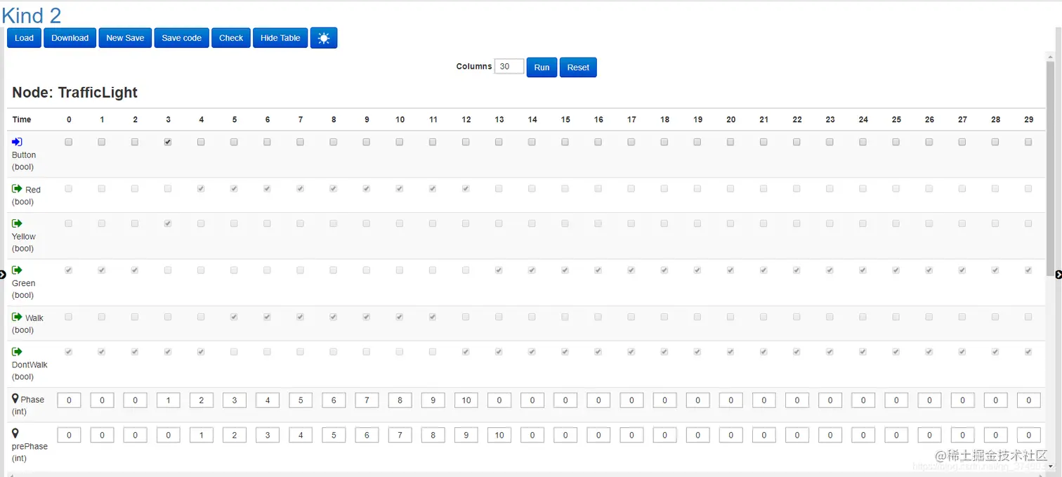Click the Check button

coord(231,38)
